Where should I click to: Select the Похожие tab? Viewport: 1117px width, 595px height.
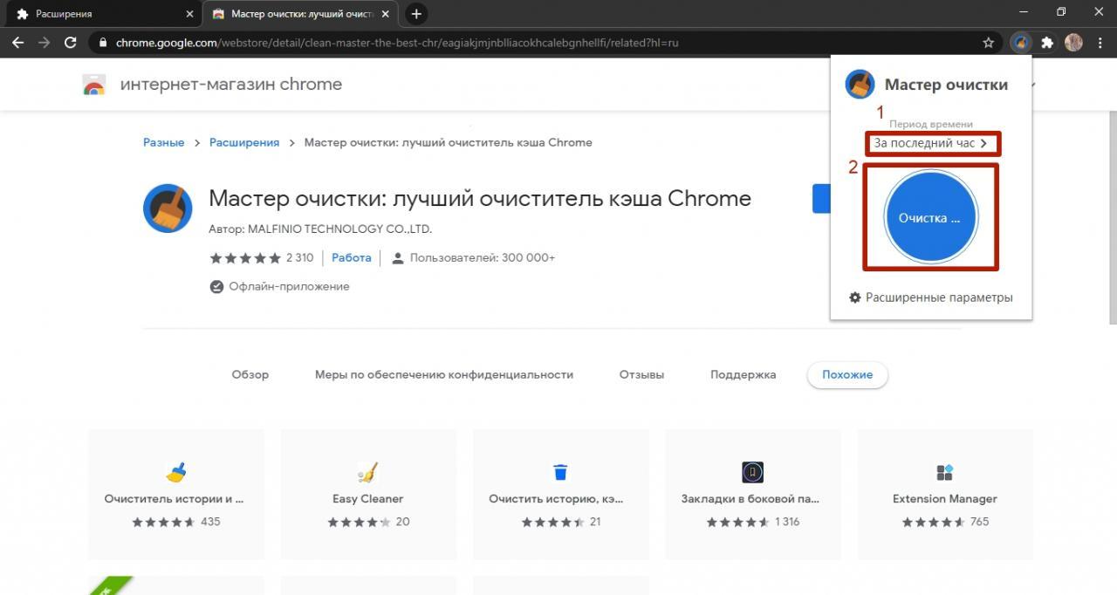point(847,374)
